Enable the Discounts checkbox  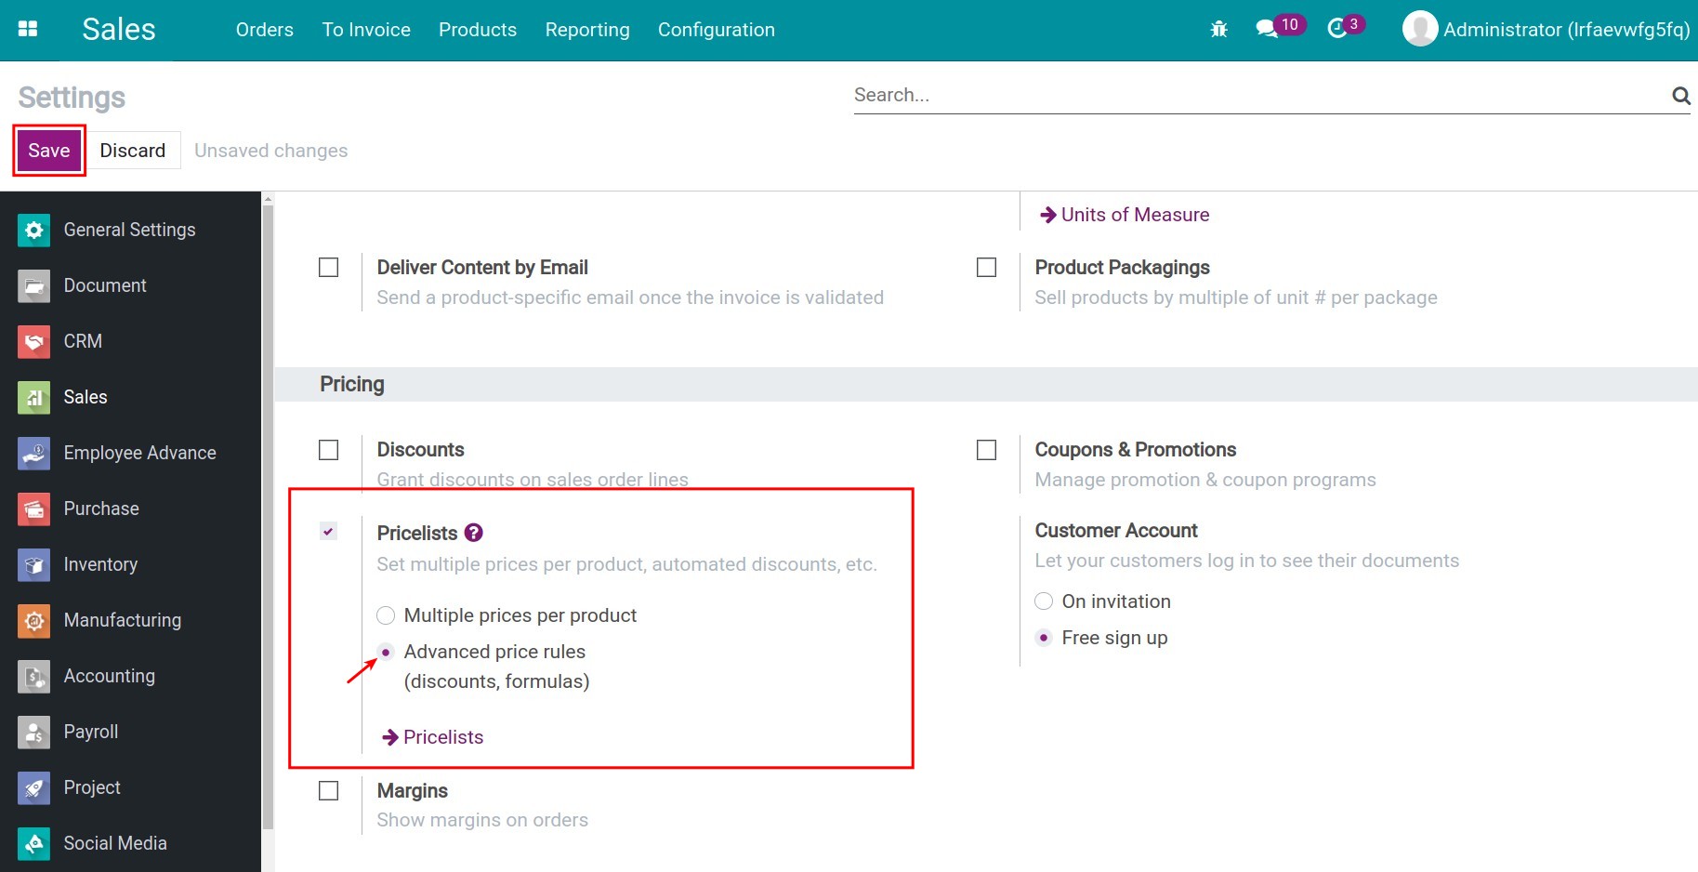pos(328,450)
